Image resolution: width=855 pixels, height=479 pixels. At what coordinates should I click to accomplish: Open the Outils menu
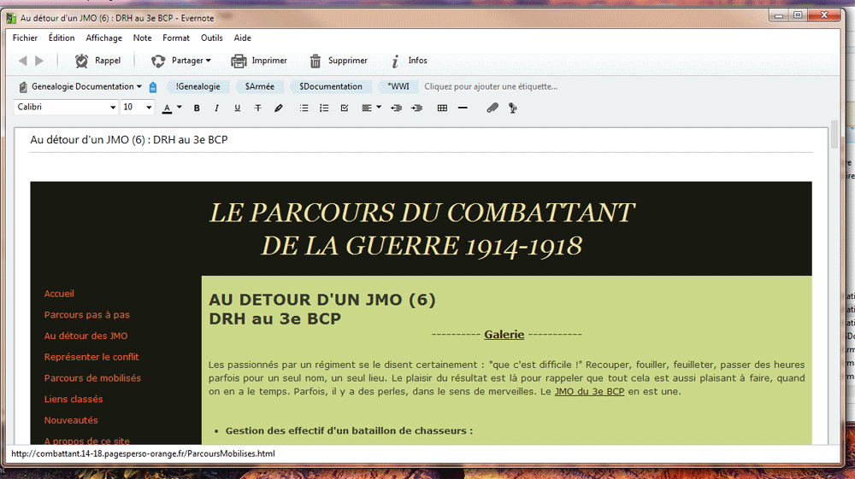click(211, 38)
